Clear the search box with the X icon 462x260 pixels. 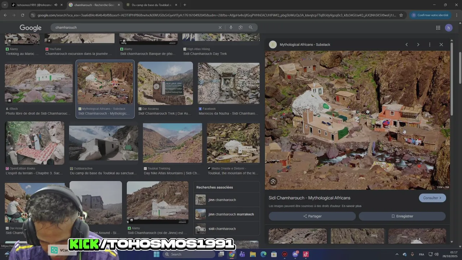(x=220, y=27)
